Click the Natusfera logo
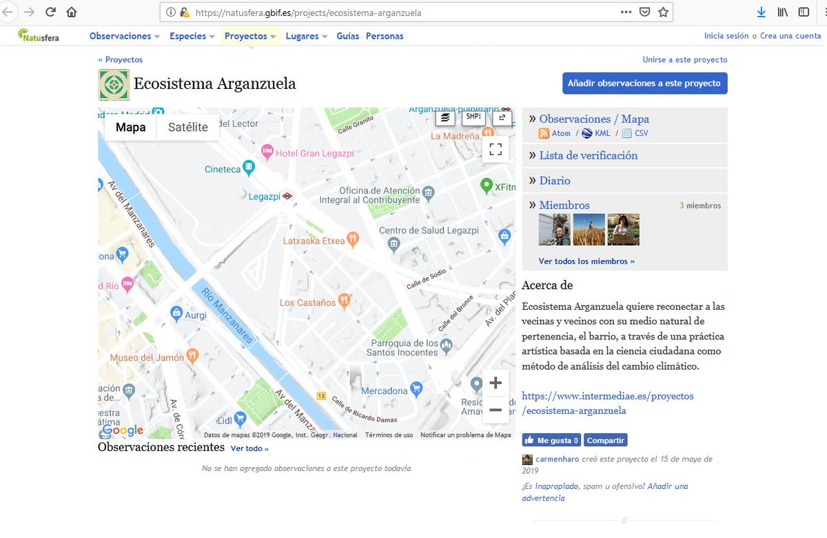 [x=39, y=35]
